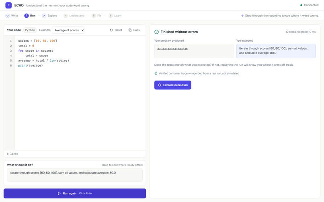Select the Run step
Screen dimensions: 324x202
pos(30,16)
